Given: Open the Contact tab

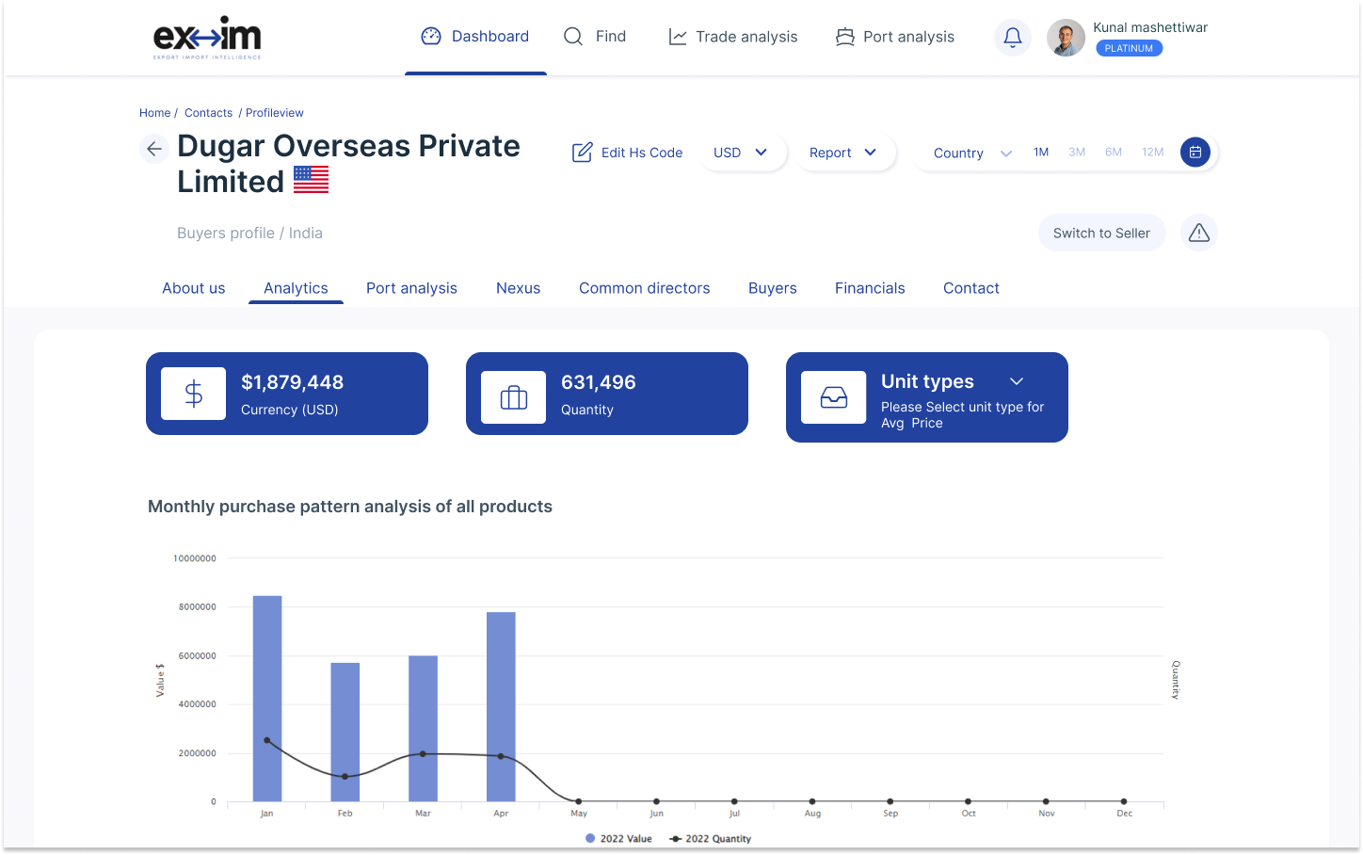Looking at the screenshot, I should (971, 288).
